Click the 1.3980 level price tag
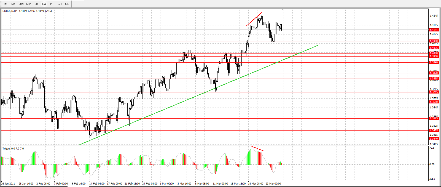The image size is (441, 187). click(434, 56)
